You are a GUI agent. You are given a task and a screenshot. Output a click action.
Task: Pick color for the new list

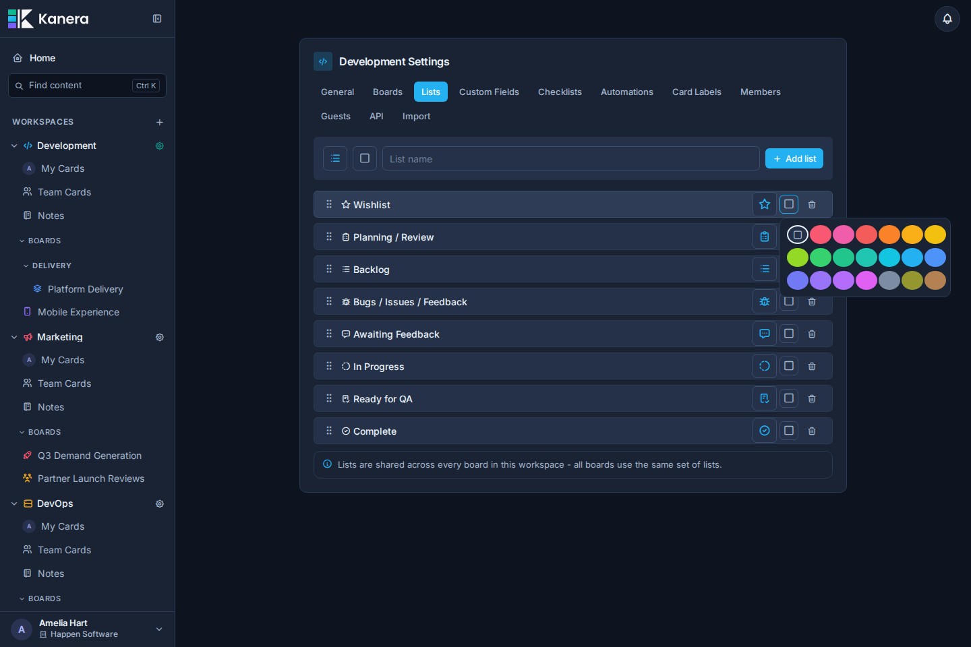click(x=365, y=158)
